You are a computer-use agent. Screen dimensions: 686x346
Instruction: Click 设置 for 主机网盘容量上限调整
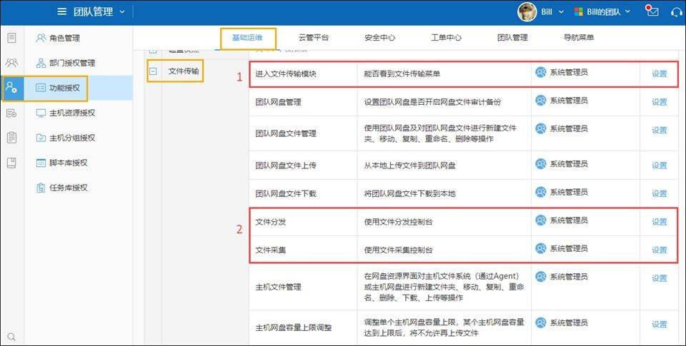point(660,324)
